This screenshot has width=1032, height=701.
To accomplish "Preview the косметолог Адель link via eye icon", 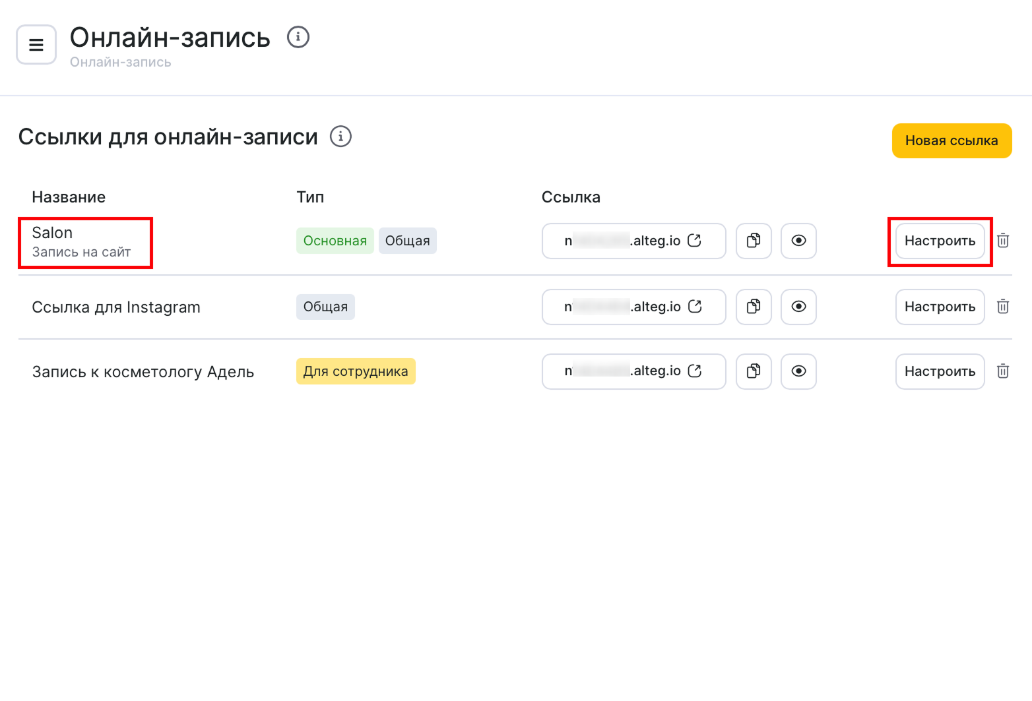I will pos(798,371).
